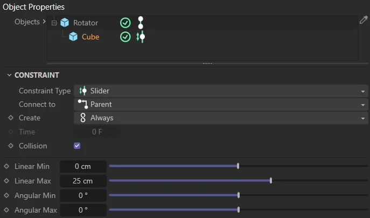Open the Create Always dropdown
This screenshot has width=370, height=218.
click(221, 118)
